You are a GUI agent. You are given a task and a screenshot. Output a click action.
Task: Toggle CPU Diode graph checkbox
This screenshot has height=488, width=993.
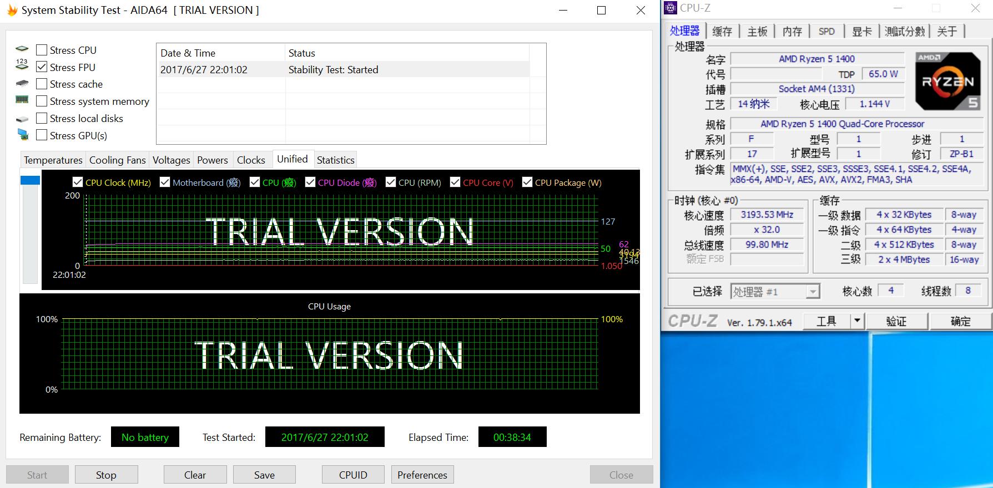pyautogui.click(x=310, y=182)
